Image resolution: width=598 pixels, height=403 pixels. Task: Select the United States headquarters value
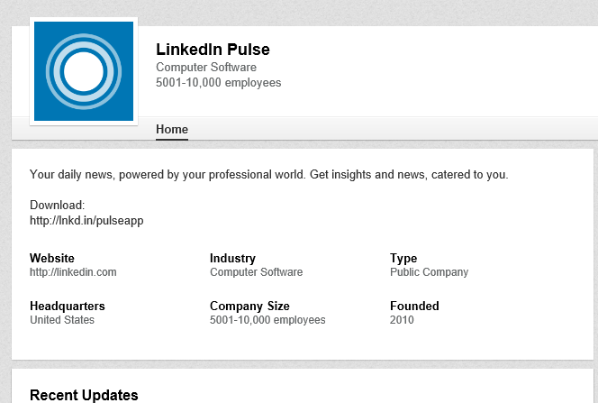[x=62, y=320]
